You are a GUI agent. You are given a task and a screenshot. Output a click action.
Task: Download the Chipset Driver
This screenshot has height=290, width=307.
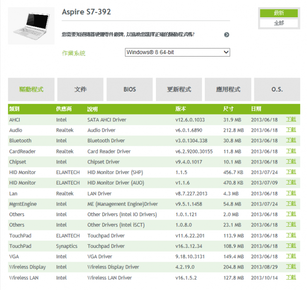tap(291, 162)
